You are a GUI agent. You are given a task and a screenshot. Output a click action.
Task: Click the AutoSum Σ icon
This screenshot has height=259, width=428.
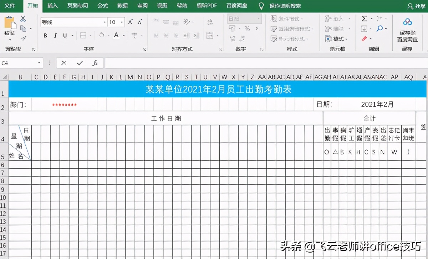coord(363,18)
